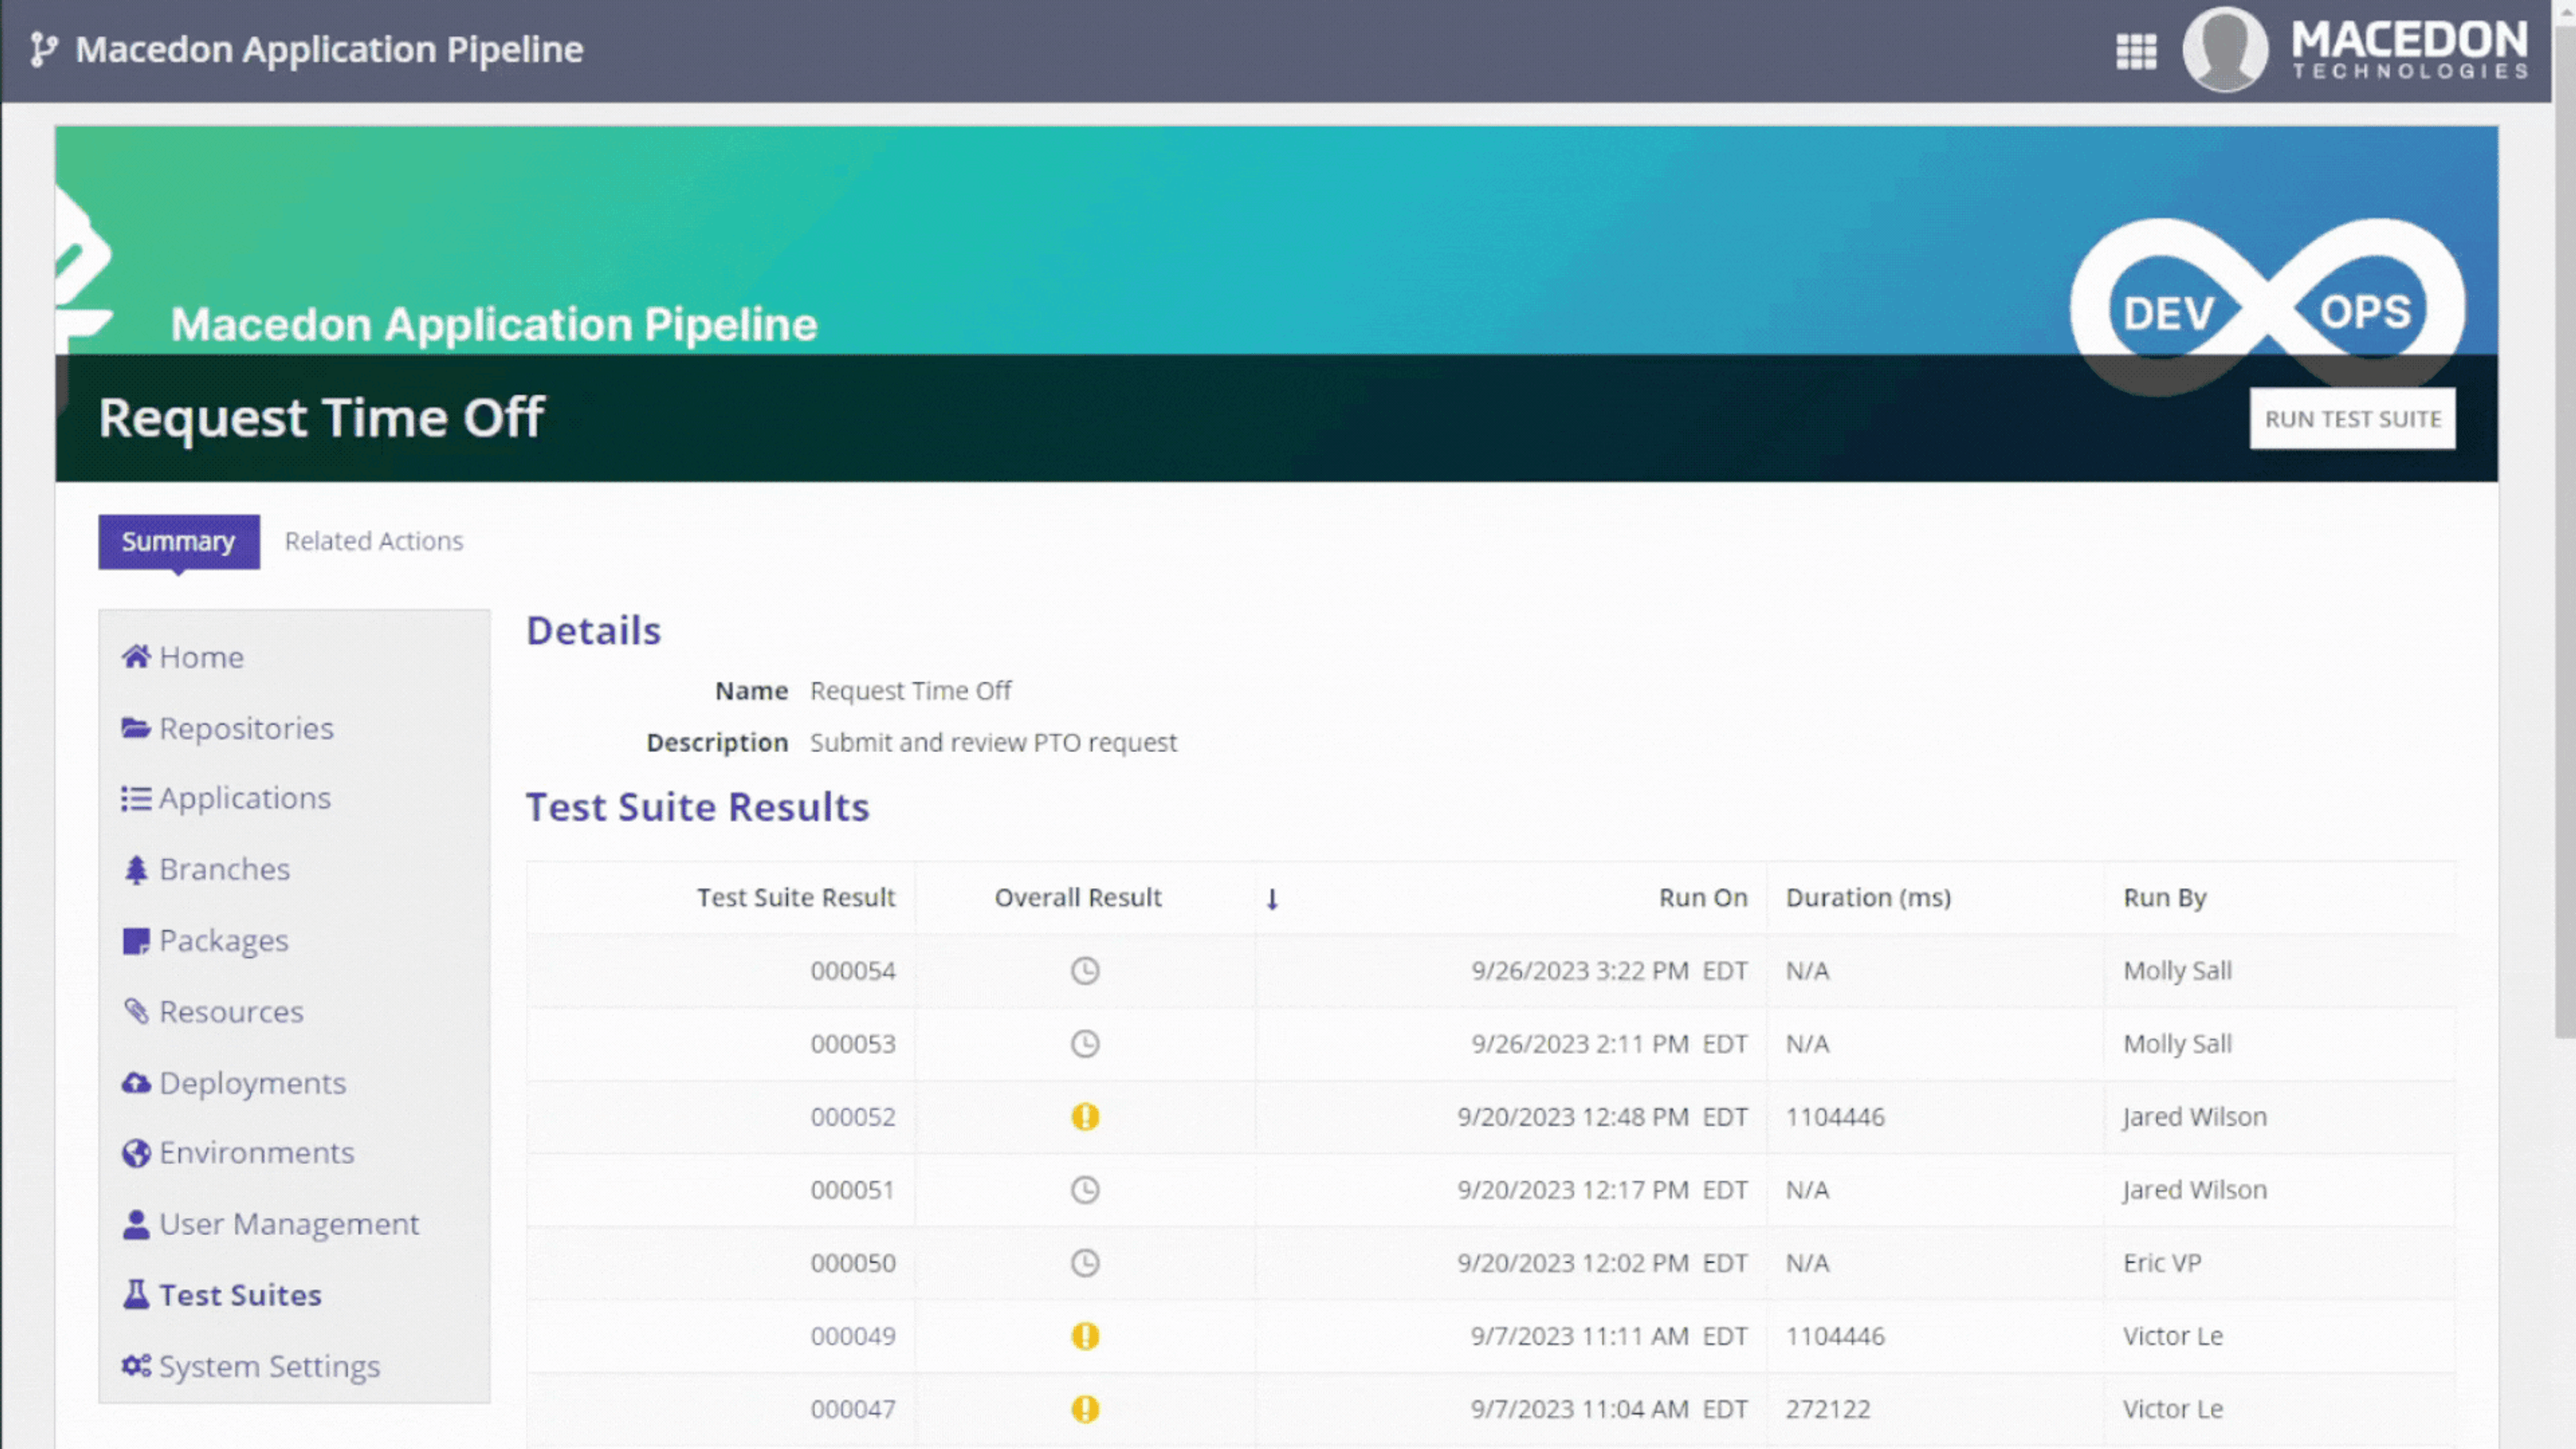
Task: Click the Applications list icon
Action: point(136,798)
